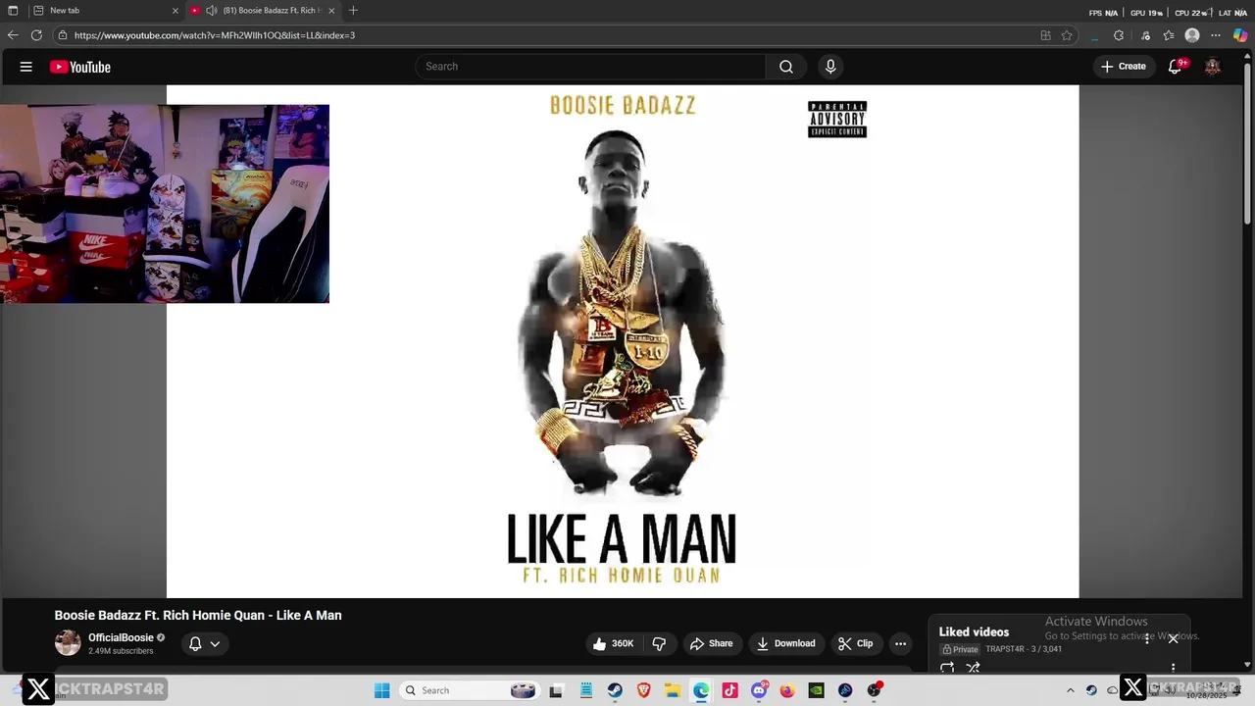Toggle shuffle in Liked videos playlist
The width and height of the screenshot is (1255, 706).
973,668
